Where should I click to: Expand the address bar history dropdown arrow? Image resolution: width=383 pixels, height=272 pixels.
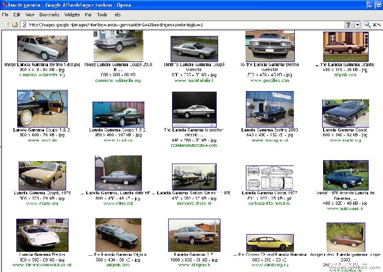357,24
